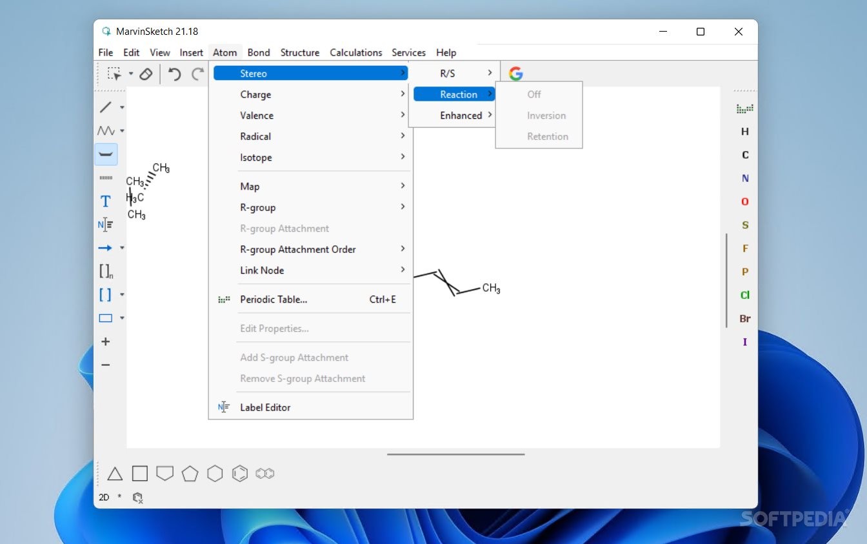Open the R-group submenu
Viewport: 867px width, 544px height.
click(312, 207)
